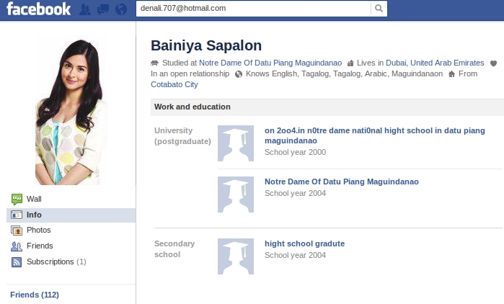Click the Wall speech bubble icon
This screenshot has width=504, height=304.
pos(17,199)
